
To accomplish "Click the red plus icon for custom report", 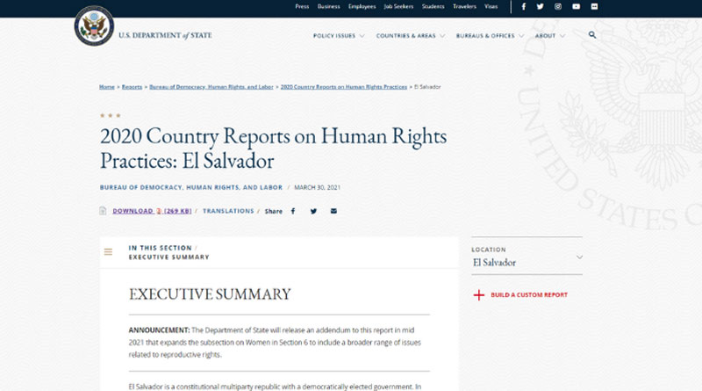I will tap(479, 295).
